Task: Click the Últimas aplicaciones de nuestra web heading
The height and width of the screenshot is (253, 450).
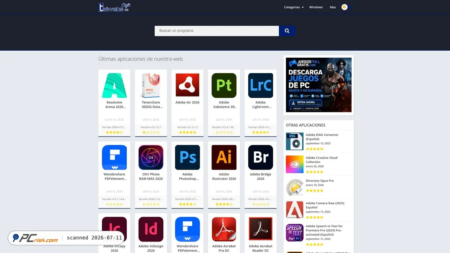Action: tap(140, 59)
